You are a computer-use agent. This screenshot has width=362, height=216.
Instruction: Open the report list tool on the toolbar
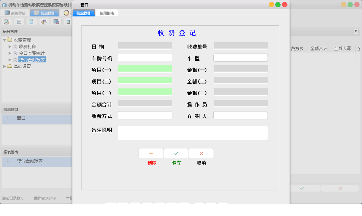19,21
